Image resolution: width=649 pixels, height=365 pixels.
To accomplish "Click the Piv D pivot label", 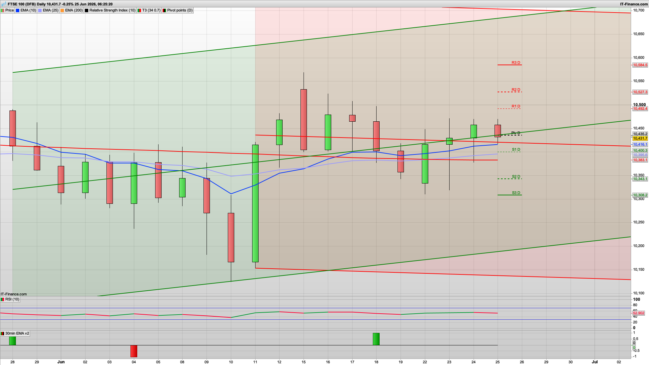I will click(516, 133).
